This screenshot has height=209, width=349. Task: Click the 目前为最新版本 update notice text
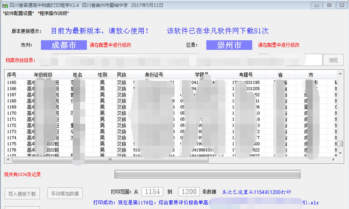click(x=100, y=31)
